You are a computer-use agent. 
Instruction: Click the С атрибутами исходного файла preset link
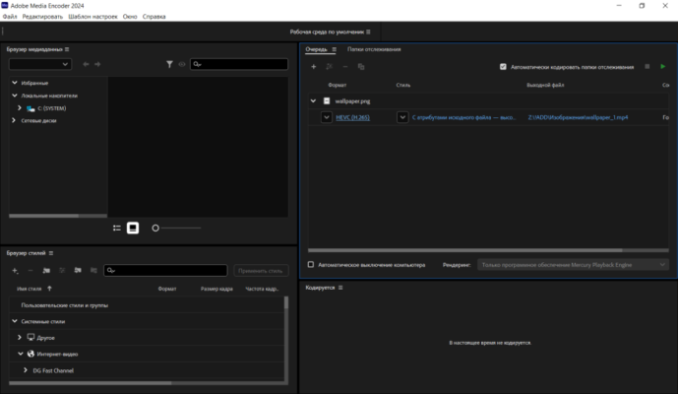coord(463,117)
